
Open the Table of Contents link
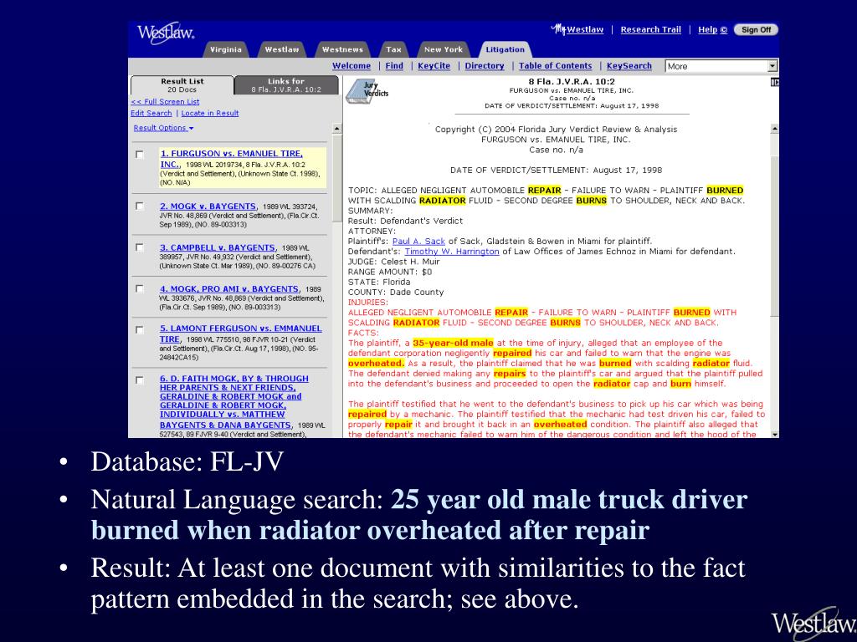click(556, 65)
